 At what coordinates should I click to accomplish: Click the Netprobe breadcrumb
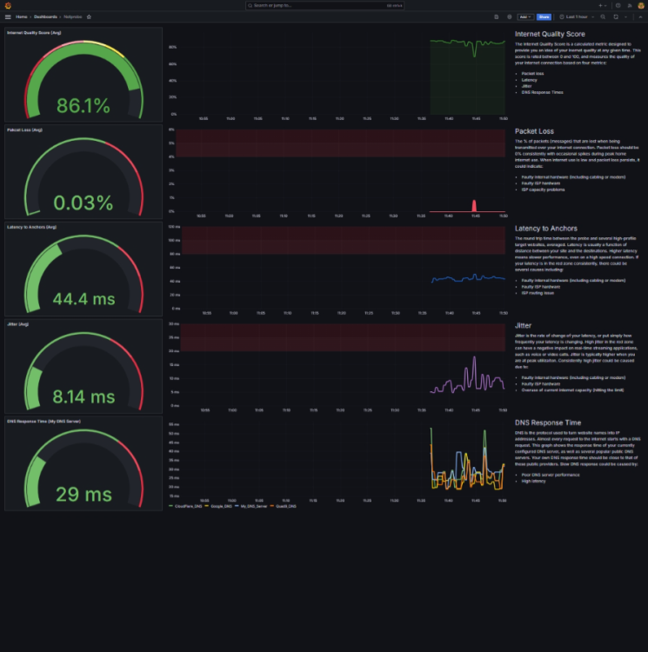(x=73, y=17)
